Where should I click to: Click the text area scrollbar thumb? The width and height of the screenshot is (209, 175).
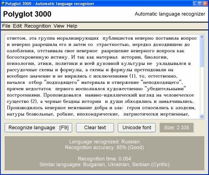click(202, 53)
